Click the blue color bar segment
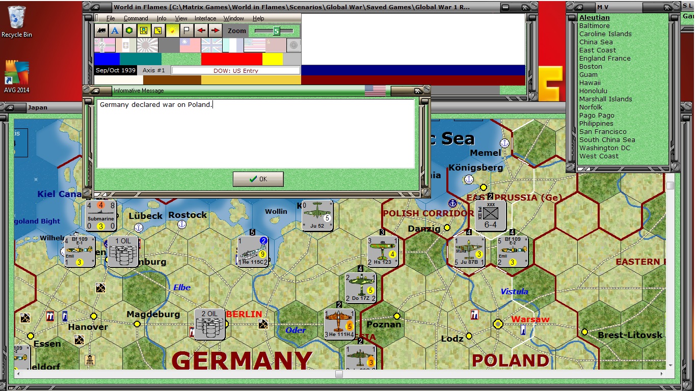Image resolution: width=696 pixels, height=391 pixels. point(107,59)
